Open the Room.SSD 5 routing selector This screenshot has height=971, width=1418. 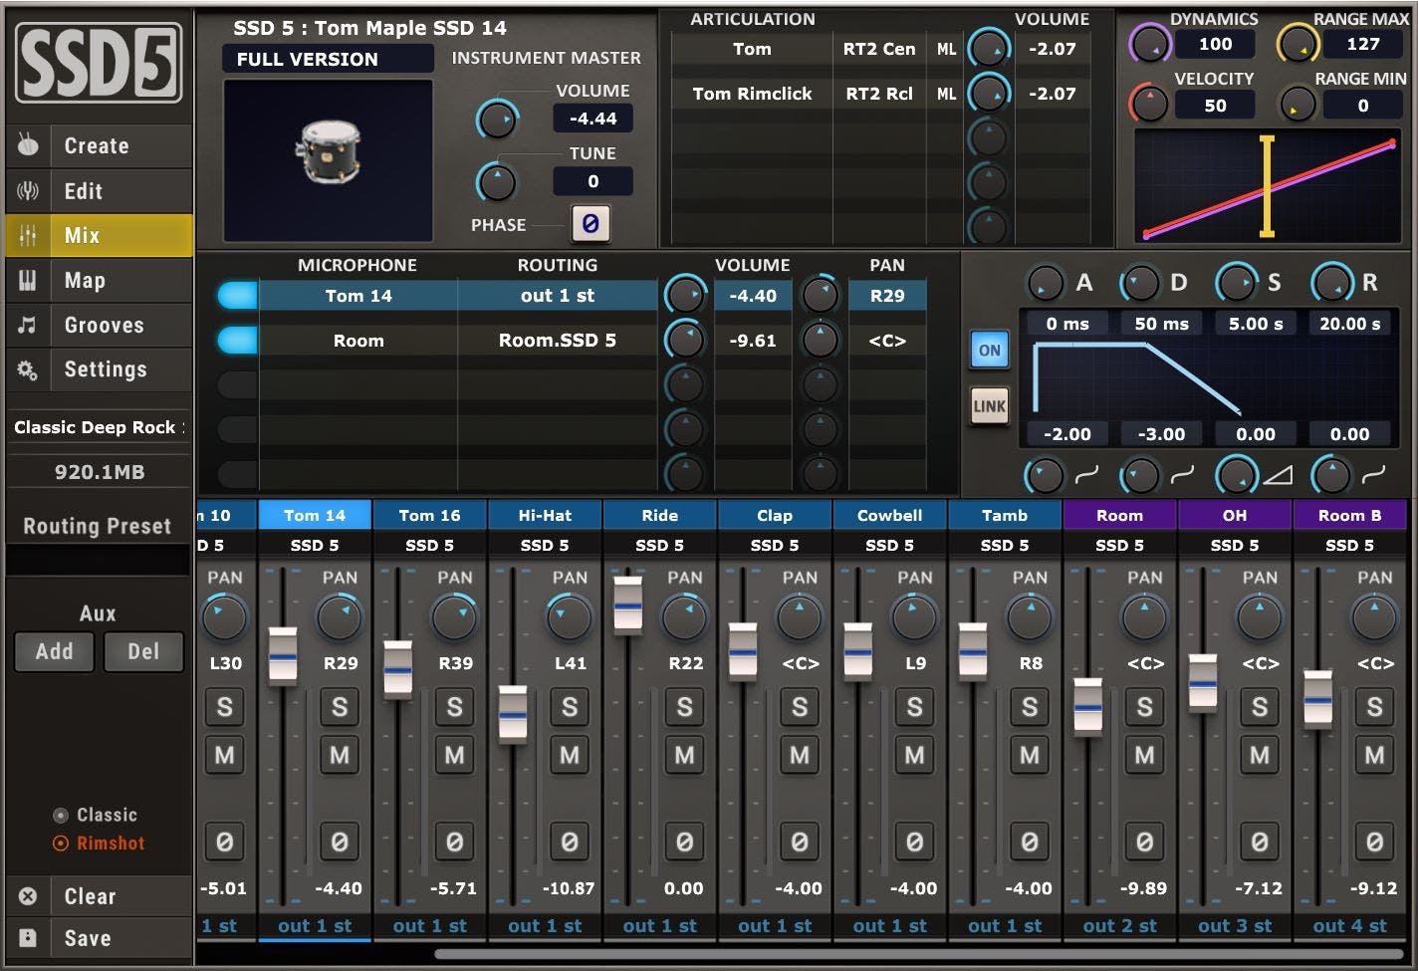point(558,340)
